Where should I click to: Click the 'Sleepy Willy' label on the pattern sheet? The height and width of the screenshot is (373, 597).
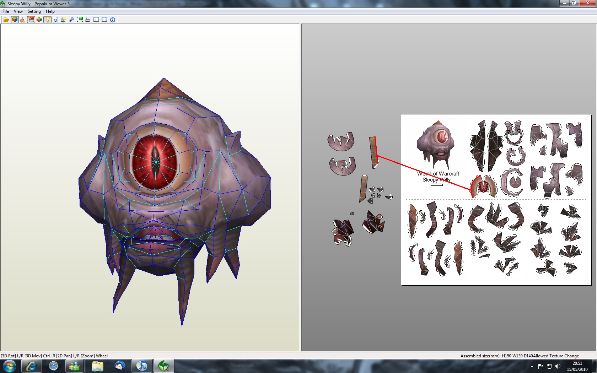(x=436, y=180)
